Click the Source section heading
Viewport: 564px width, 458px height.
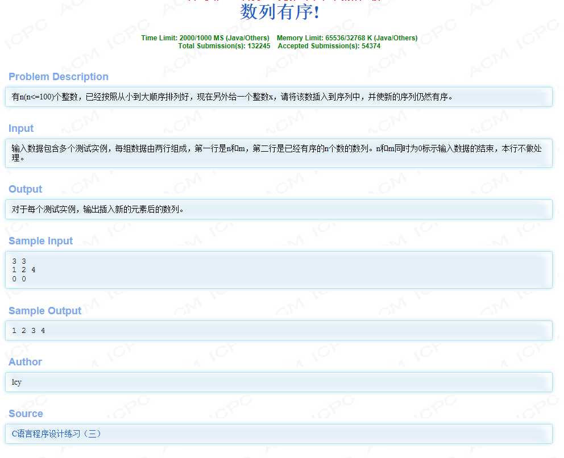[x=26, y=414]
